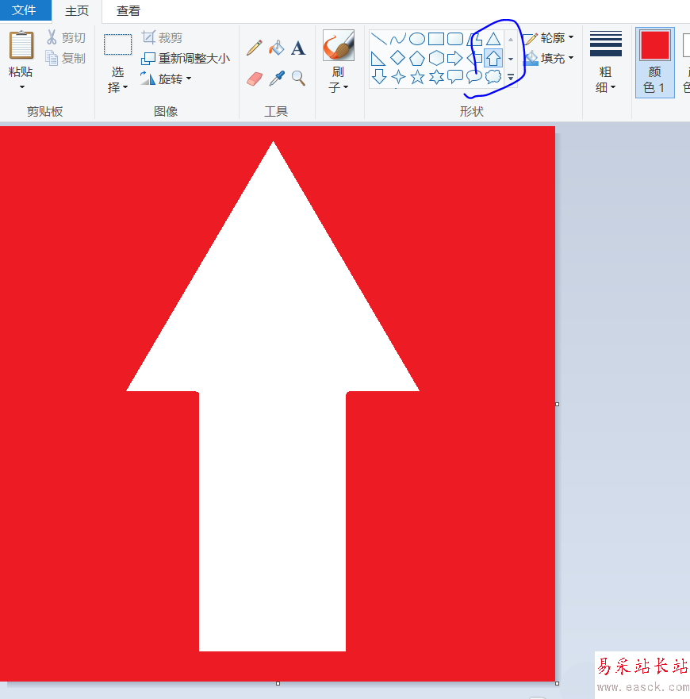Click the 裁剪 crop button
Viewport: 690px width, 699px height.
[163, 38]
